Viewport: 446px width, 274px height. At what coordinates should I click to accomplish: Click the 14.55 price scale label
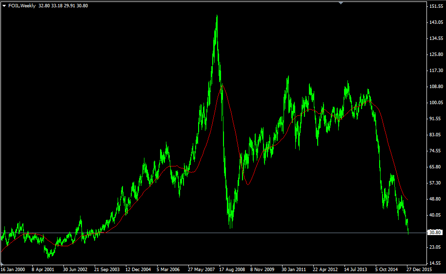point(436,263)
